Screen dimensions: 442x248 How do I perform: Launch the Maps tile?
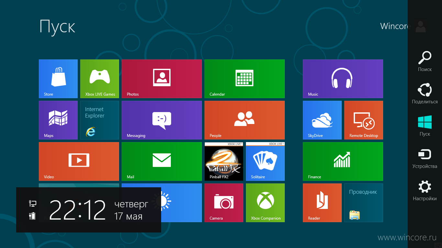pos(58,120)
